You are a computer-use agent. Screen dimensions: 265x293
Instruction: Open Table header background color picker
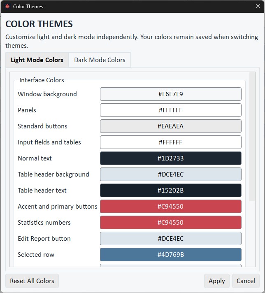click(171, 174)
